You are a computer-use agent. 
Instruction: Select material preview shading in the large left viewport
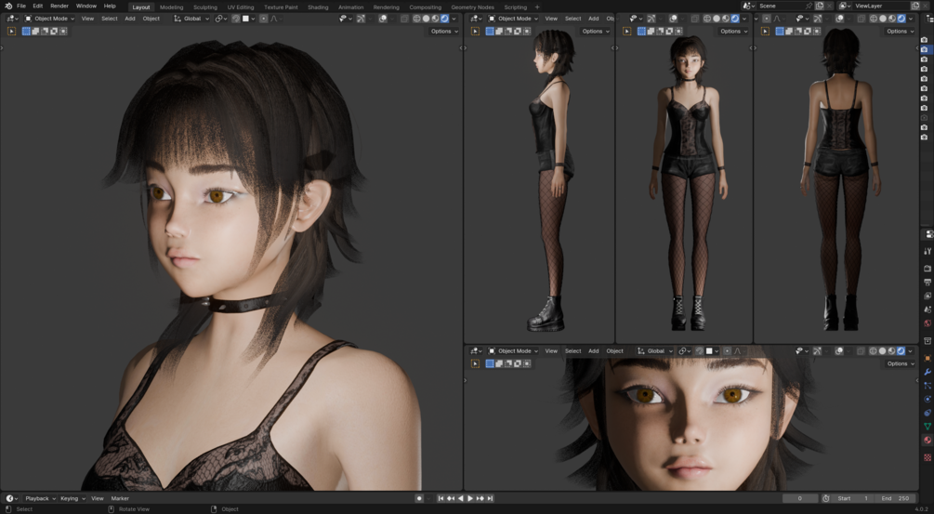[x=435, y=19]
